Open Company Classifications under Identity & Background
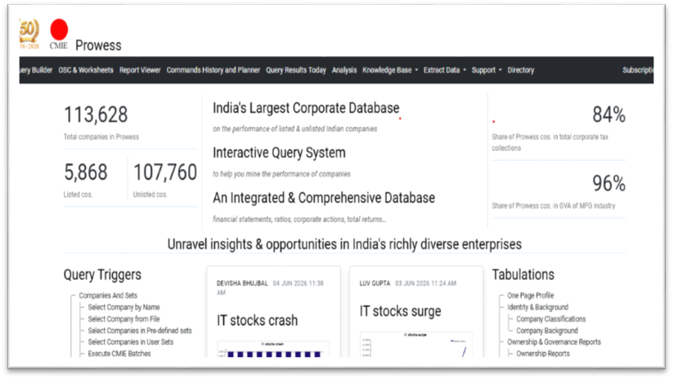Image resolution: width=673 pixels, height=379 pixels. [550, 319]
